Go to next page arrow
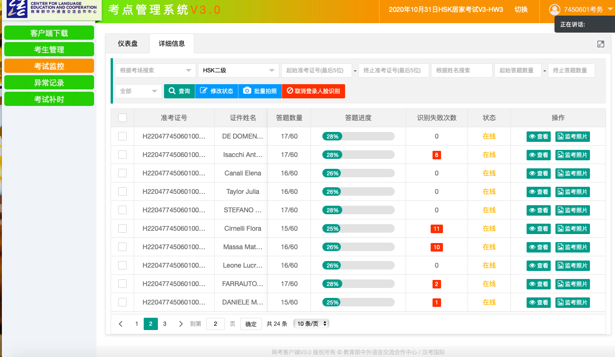Image resolution: width=615 pixels, height=357 pixels. (181, 324)
